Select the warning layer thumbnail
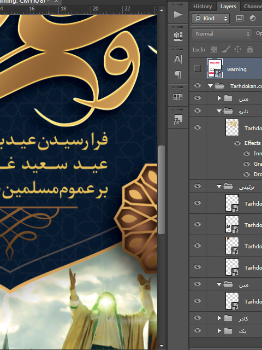 tap(215, 68)
